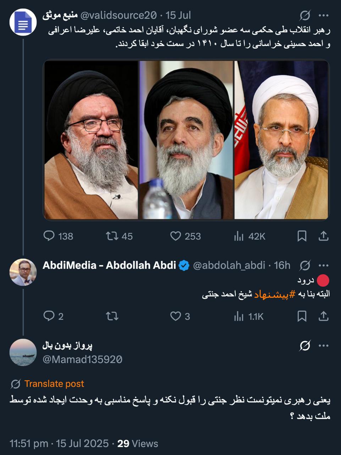The height and width of the screenshot is (455, 341).
Task: Like Abdollah Abdi's post with 3 likes
Action: [176, 316]
